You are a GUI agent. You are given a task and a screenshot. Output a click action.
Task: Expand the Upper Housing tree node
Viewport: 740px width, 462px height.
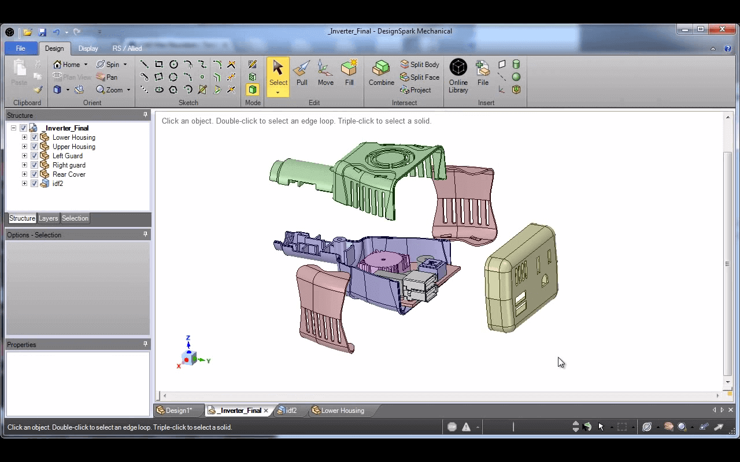[x=24, y=147]
